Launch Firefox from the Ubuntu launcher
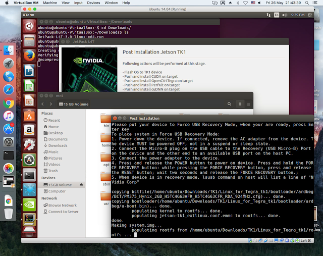The width and height of the screenshot is (323, 256). pyautogui.click(x=29, y=56)
